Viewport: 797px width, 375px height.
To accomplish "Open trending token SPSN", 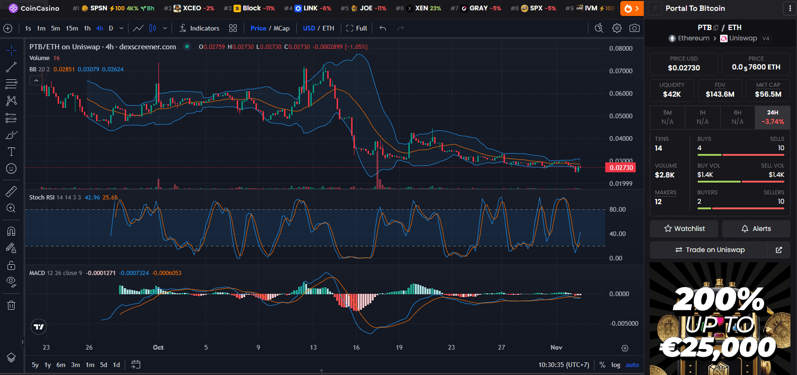I will 113,8.
